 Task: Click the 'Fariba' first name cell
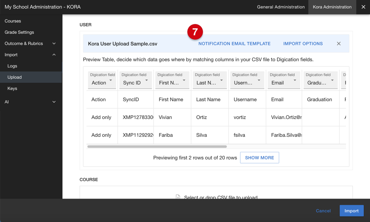(x=172, y=135)
